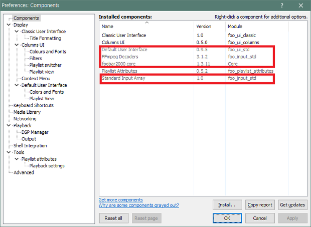Open the Playlist switcher page
311x227 pixels.
(46, 65)
